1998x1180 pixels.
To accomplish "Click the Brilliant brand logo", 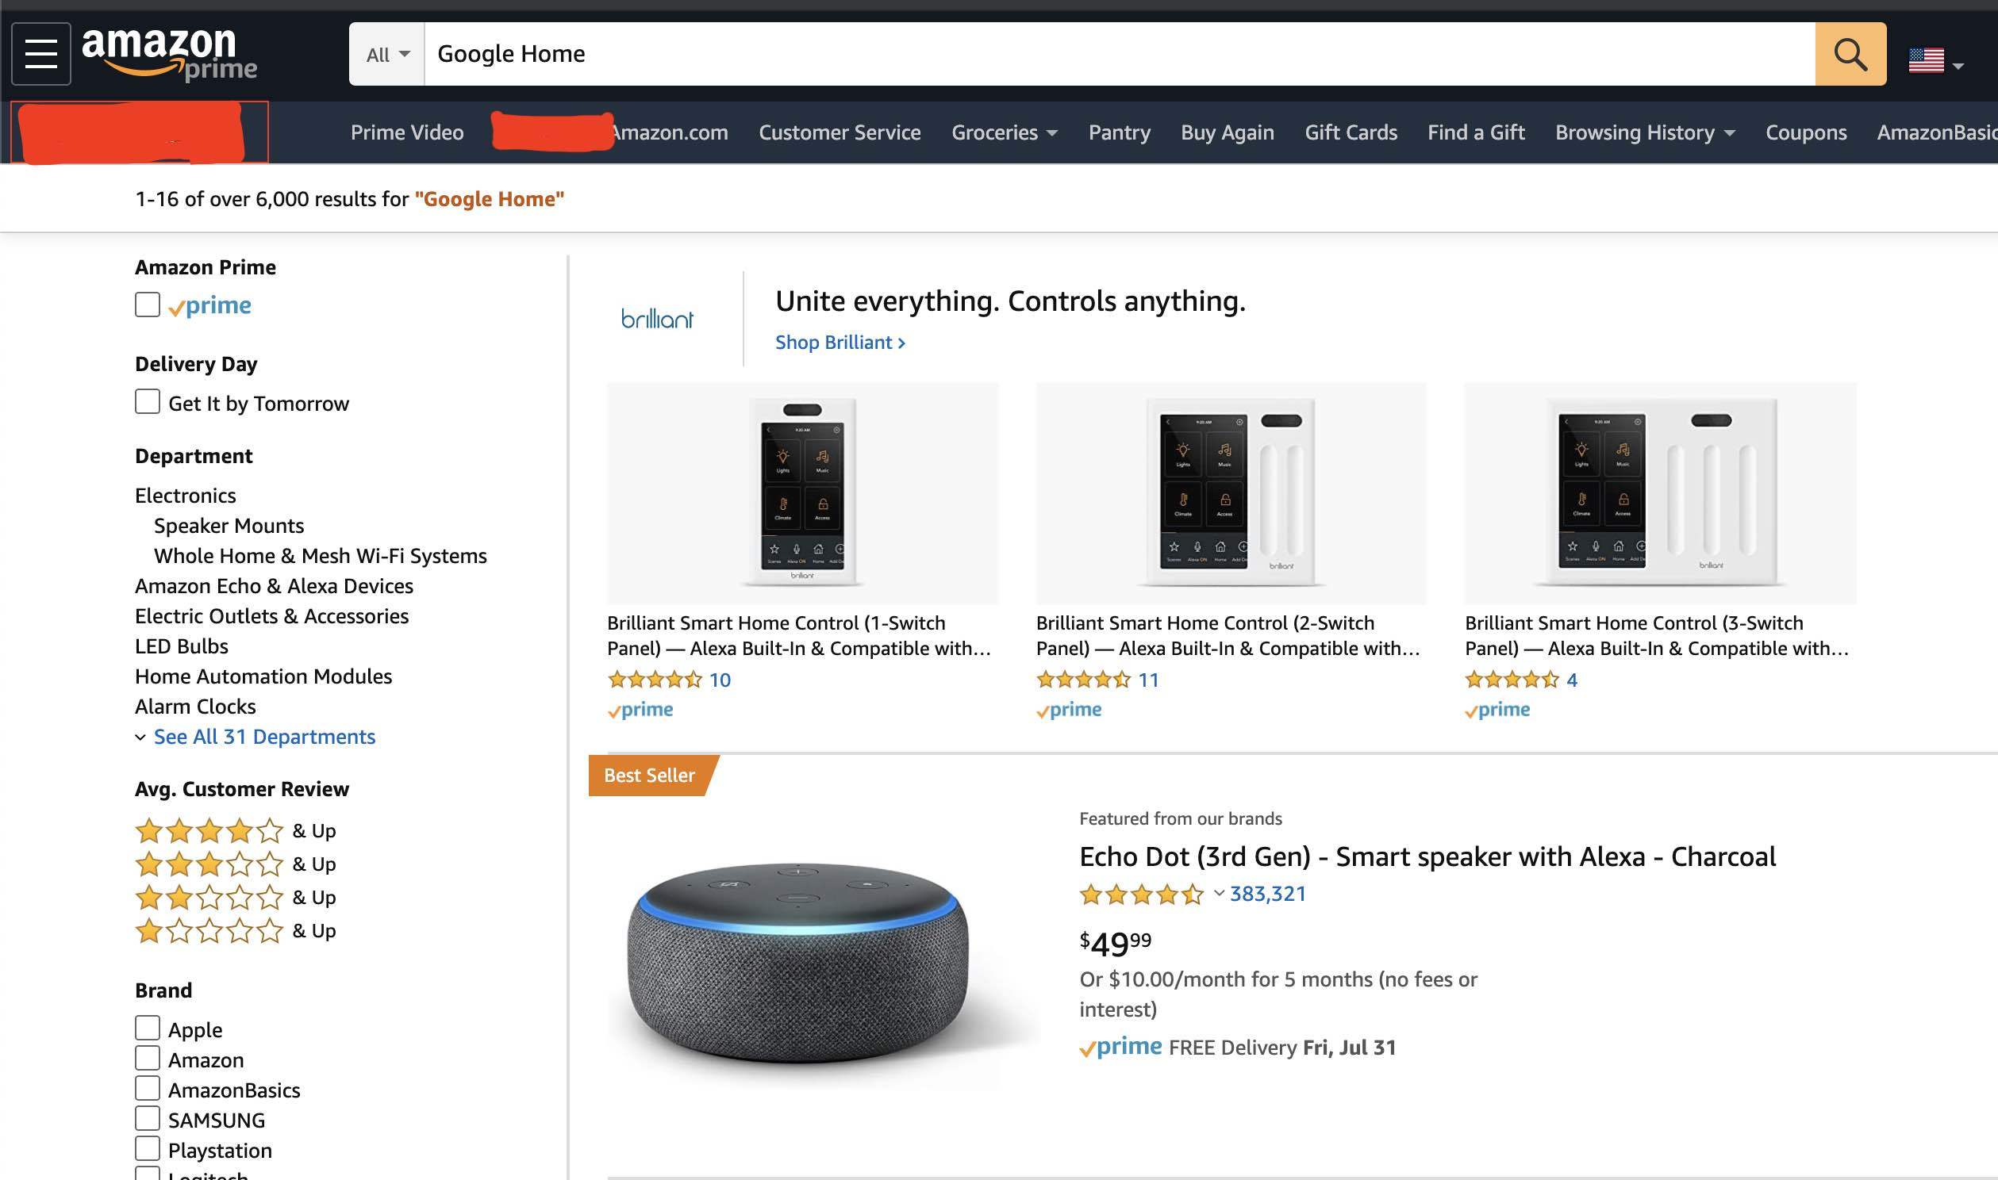I will (657, 319).
